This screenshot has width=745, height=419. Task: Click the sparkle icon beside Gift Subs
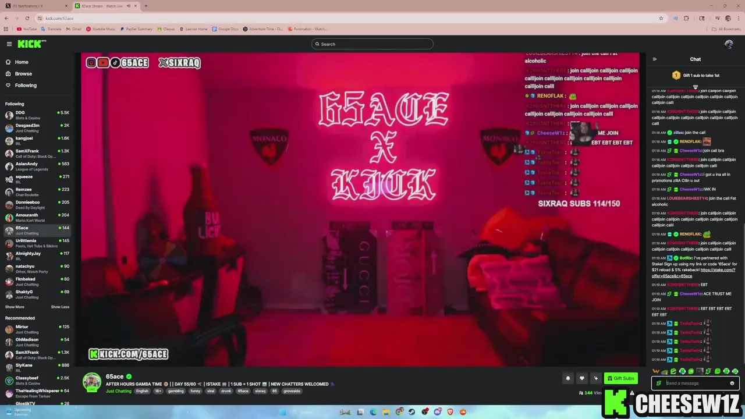coord(595,378)
